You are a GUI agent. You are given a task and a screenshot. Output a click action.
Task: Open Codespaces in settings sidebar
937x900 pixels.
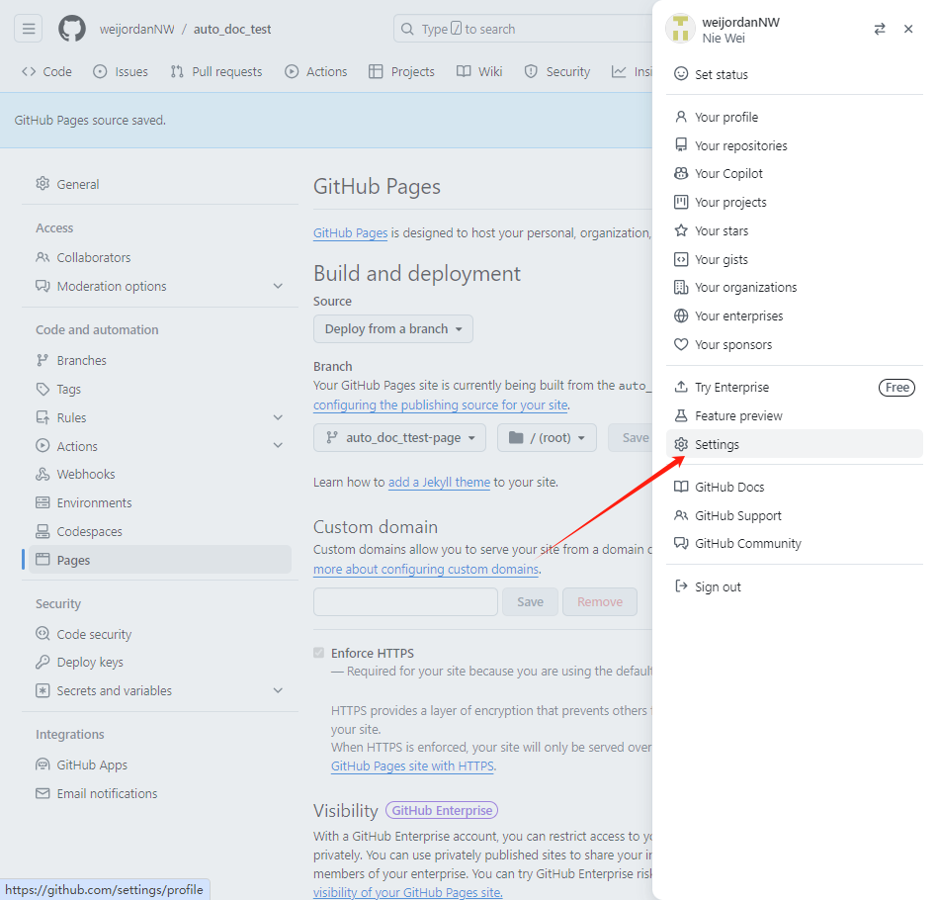[160, 532]
